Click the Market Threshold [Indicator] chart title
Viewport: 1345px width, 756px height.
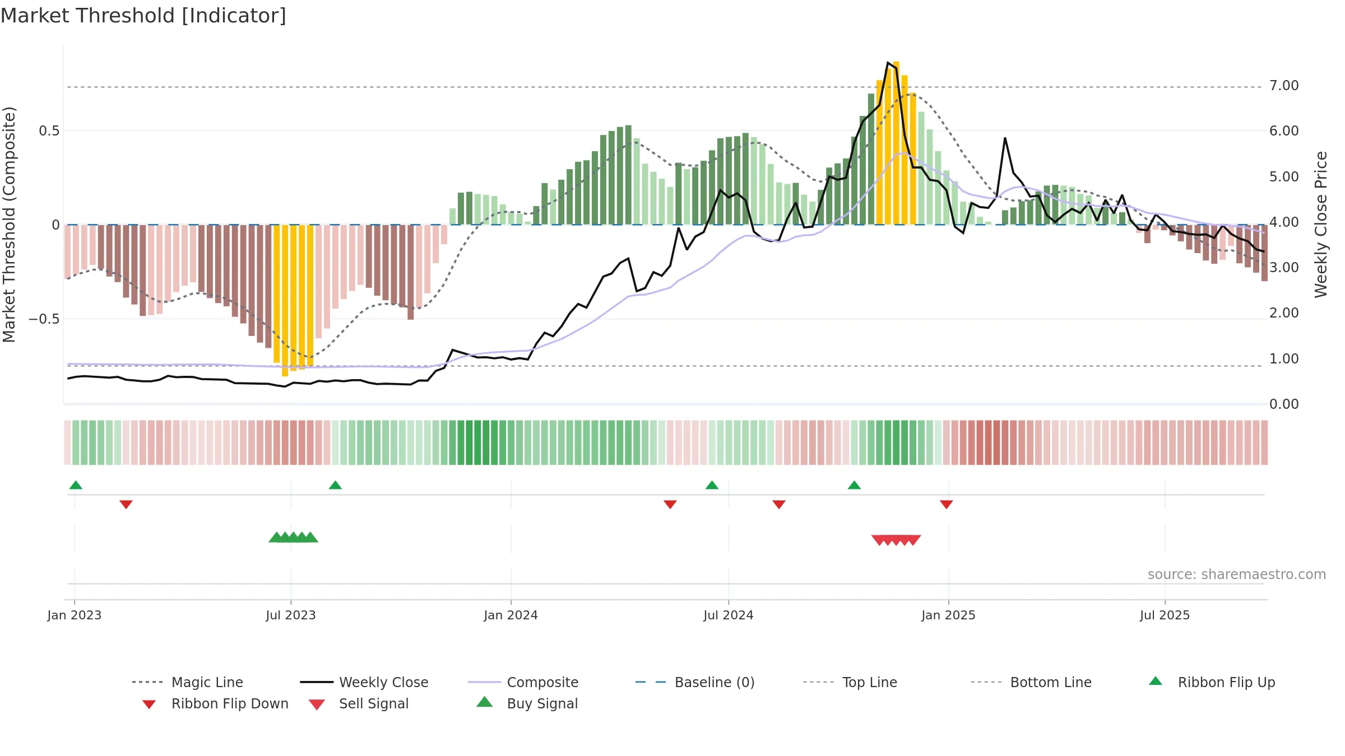(143, 16)
